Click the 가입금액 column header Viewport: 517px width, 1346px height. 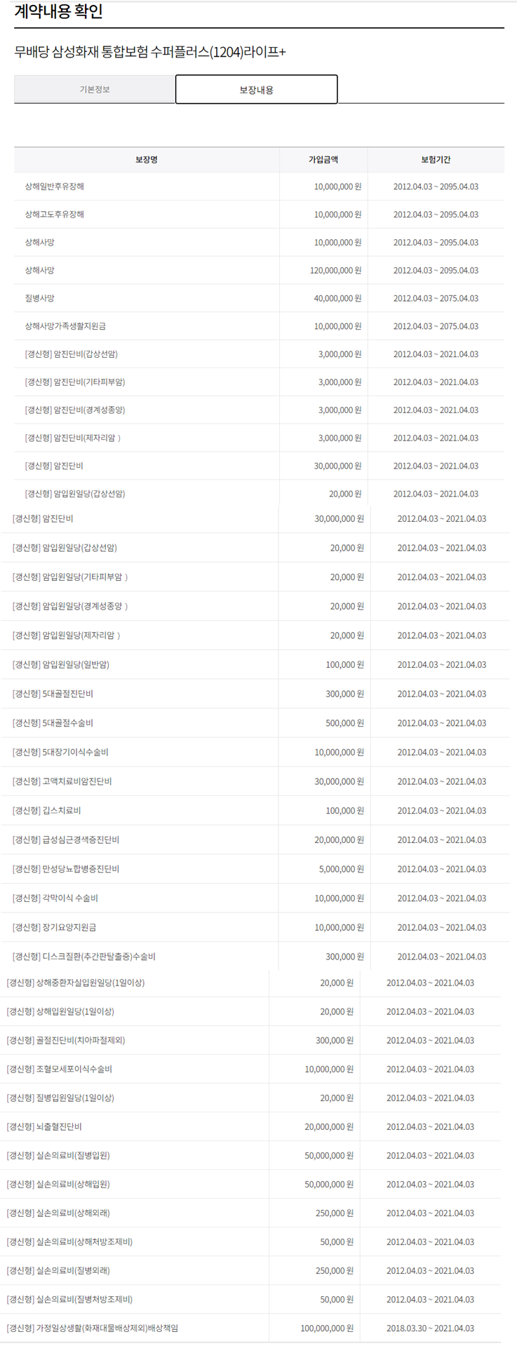(x=323, y=160)
